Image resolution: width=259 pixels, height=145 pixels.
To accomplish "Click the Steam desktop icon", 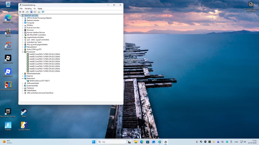I will coord(24,113).
